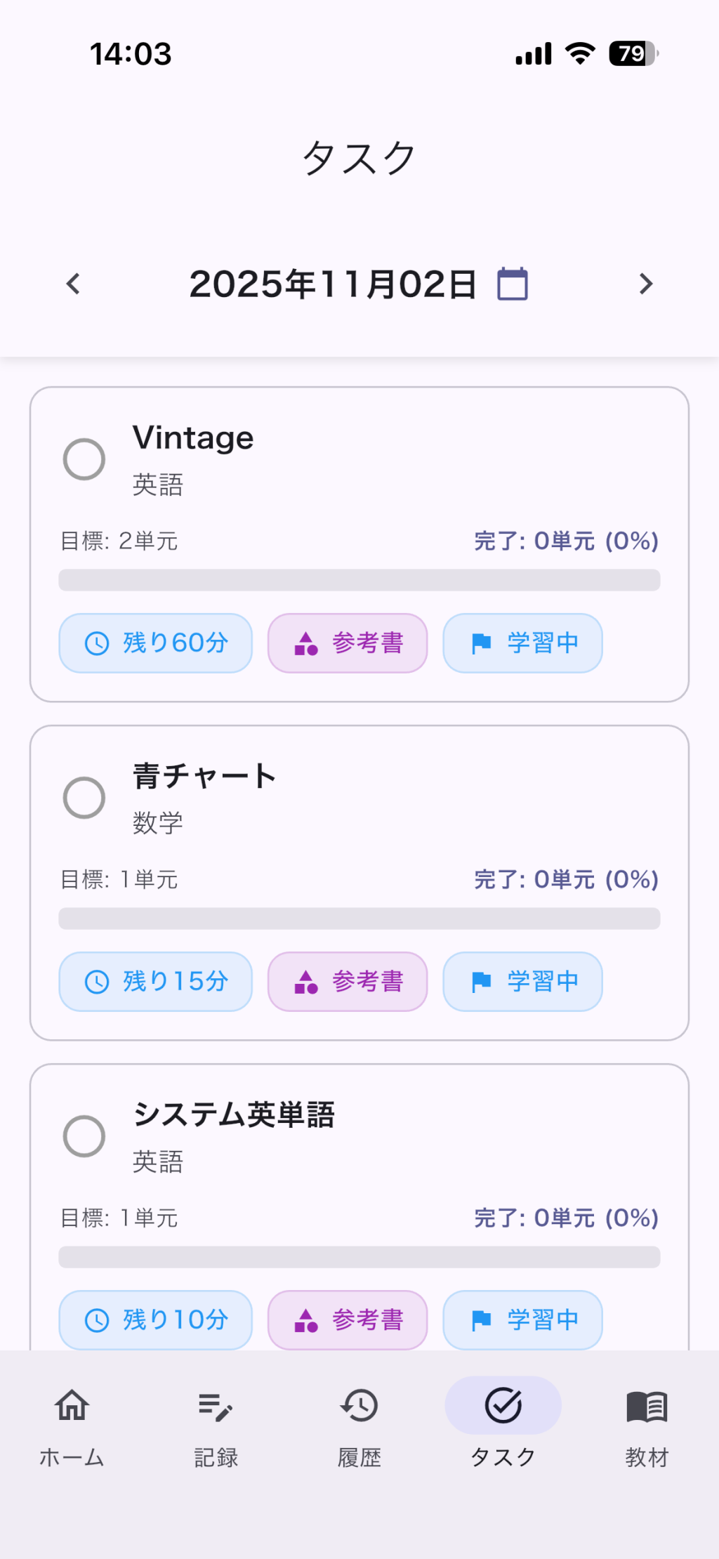Mark the Vintage task as complete

point(84,459)
